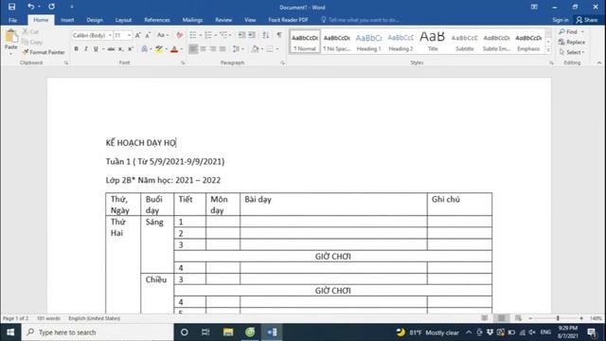Justify the paragraph text
606x341 pixels.
[223, 49]
